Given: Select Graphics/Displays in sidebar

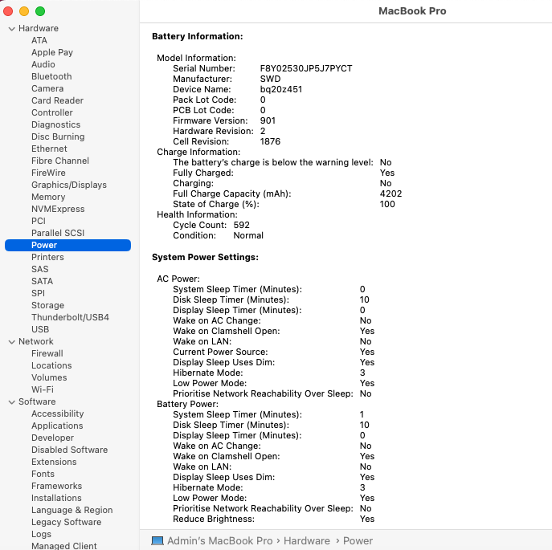Looking at the screenshot, I should pyautogui.click(x=69, y=185).
